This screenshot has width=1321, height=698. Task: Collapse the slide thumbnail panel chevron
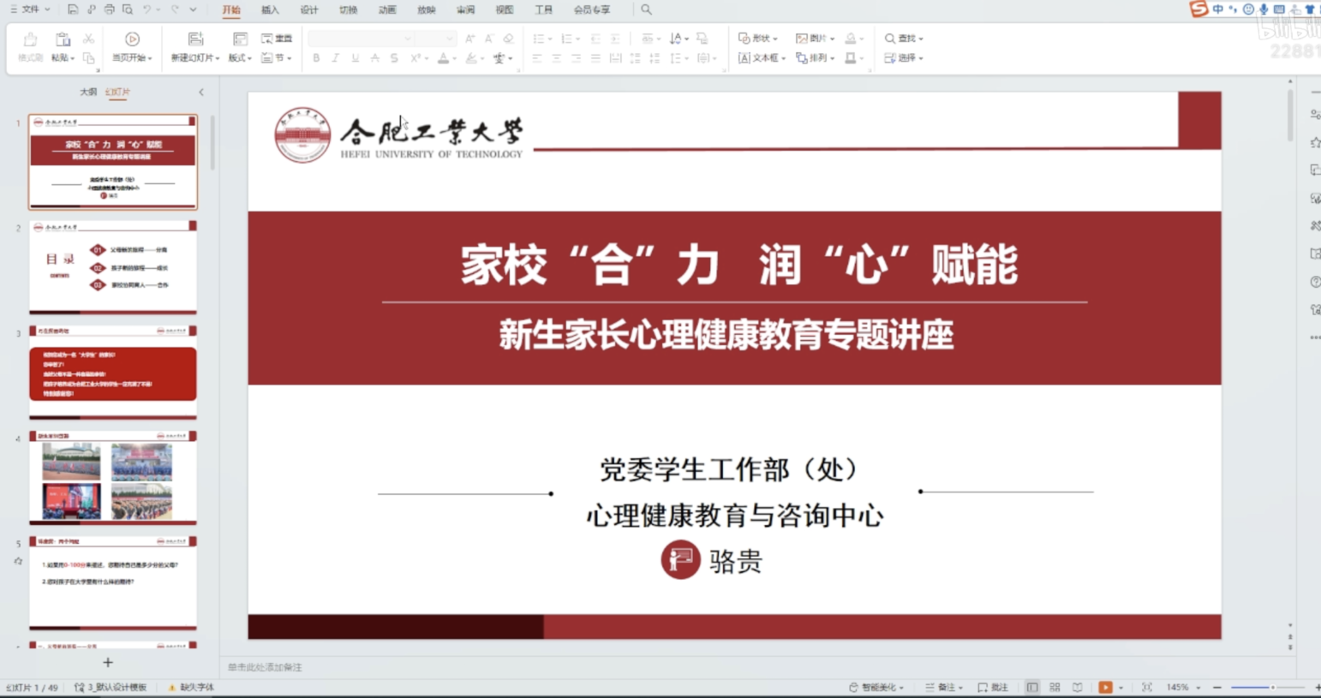click(201, 92)
